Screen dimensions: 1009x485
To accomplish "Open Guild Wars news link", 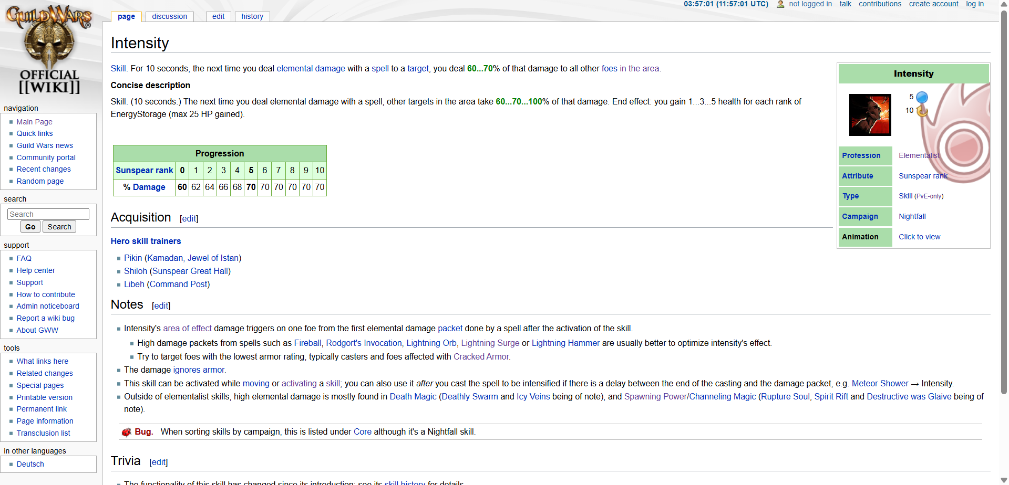I will pyautogui.click(x=45, y=145).
